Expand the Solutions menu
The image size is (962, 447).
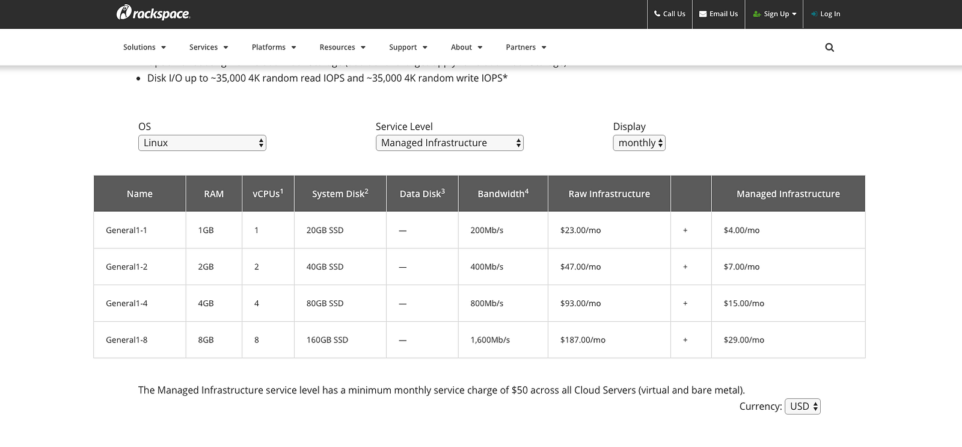point(144,48)
